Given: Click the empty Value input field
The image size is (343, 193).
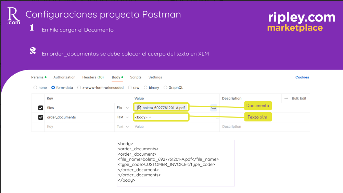Looking at the screenshot, I should 176,127.
